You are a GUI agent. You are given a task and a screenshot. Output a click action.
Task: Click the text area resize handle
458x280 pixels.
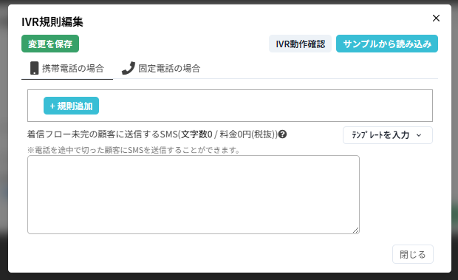point(355,231)
